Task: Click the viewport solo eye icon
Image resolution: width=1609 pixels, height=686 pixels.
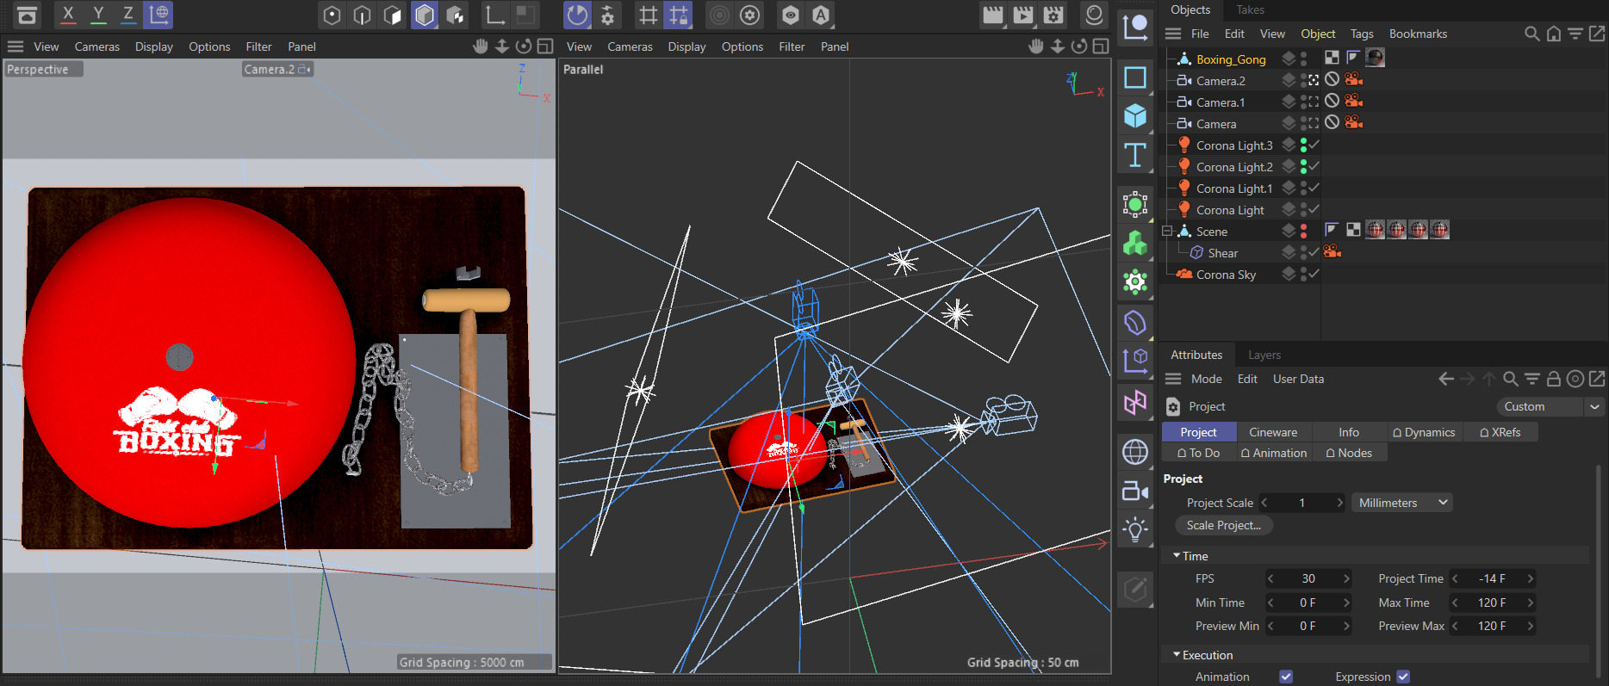Action: (791, 15)
